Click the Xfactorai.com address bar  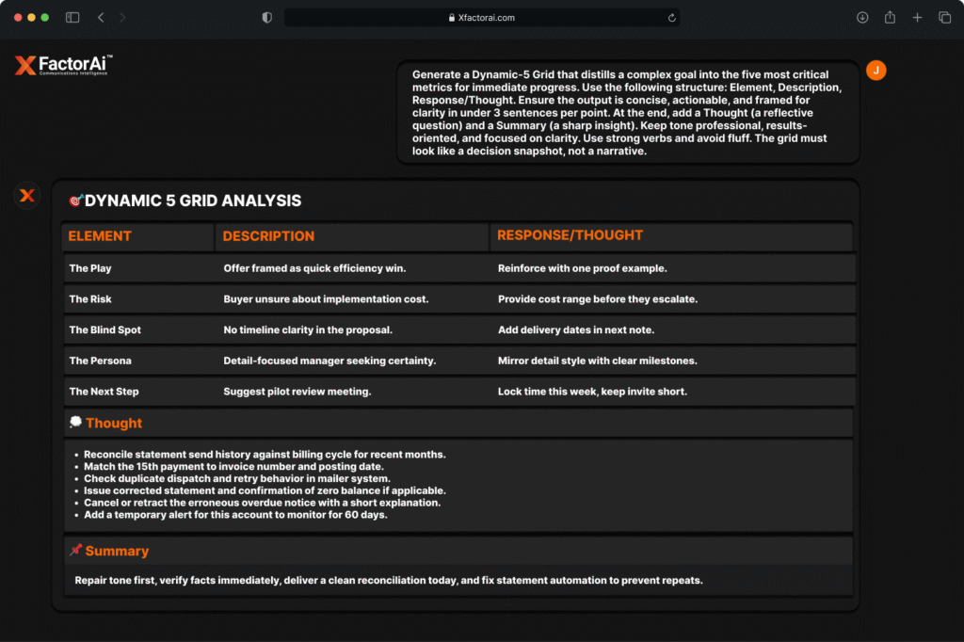[481, 18]
